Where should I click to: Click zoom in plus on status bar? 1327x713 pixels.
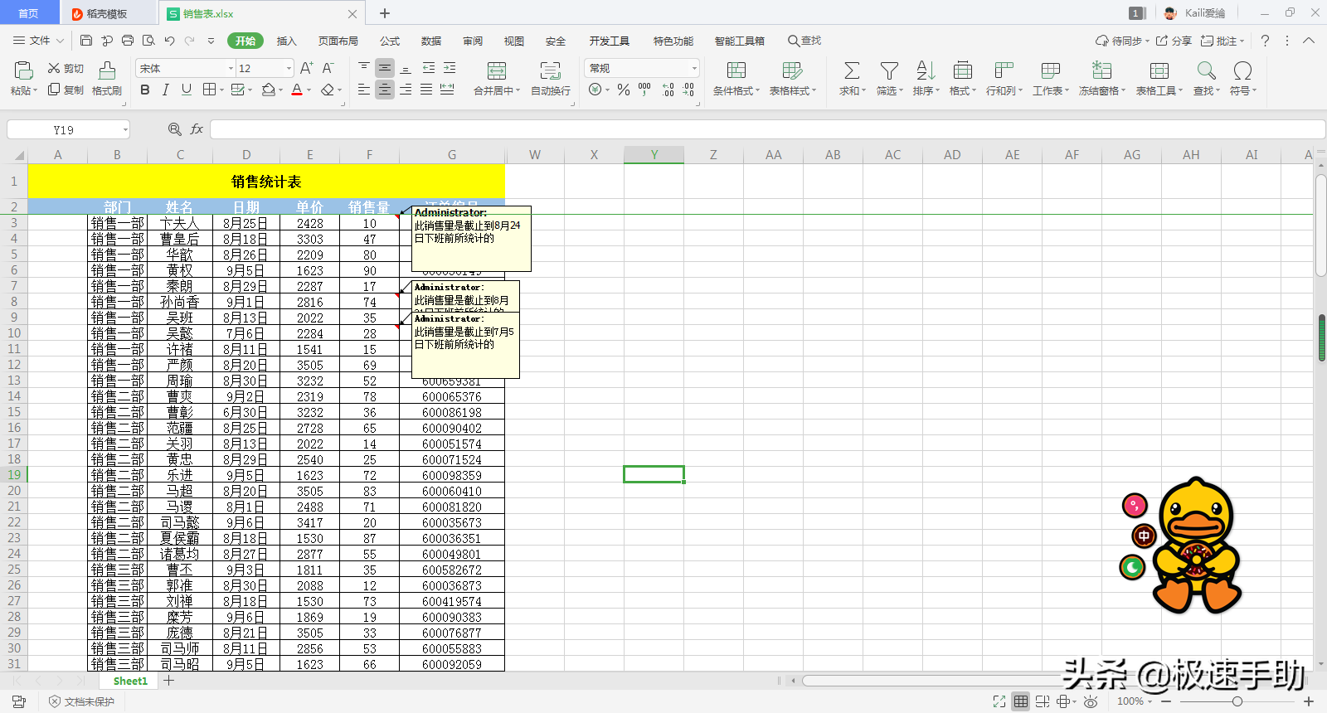(1309, 701)
